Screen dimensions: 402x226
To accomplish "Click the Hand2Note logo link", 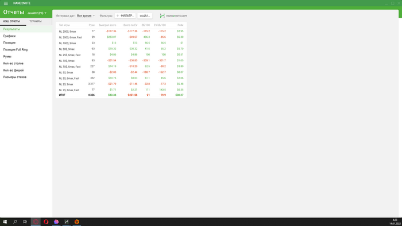I will coord(173,15).
